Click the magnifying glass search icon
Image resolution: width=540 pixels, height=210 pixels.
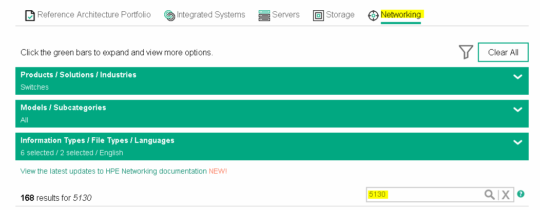[x=489, y=195]
